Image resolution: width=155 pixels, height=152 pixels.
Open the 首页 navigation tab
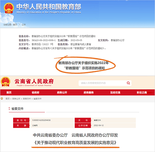[x=9, y=93]
